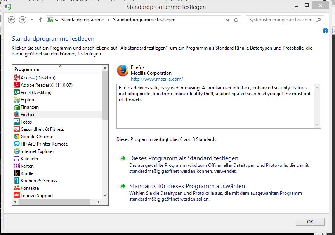Click the arrow after Standardprogramme breadcrumb

[109, 20]
